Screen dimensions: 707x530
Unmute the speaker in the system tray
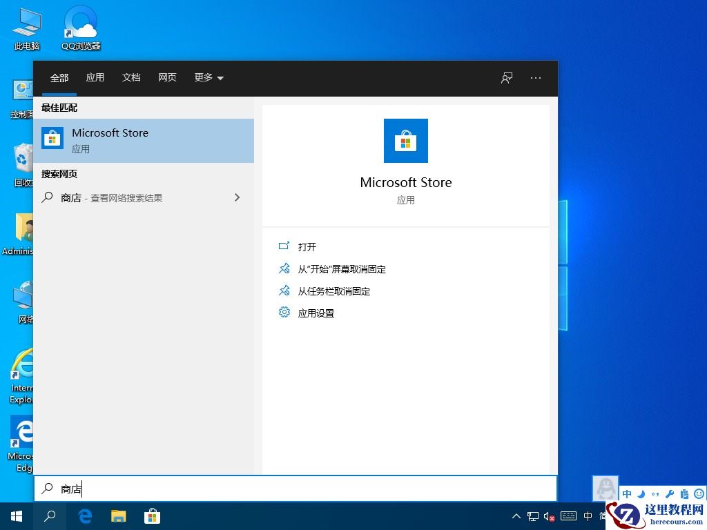click(x=549, y=516)
